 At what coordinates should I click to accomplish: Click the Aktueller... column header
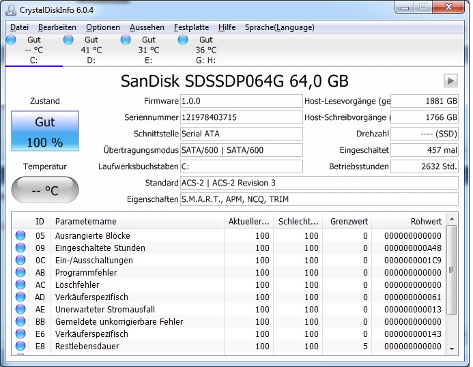[248, 221]
